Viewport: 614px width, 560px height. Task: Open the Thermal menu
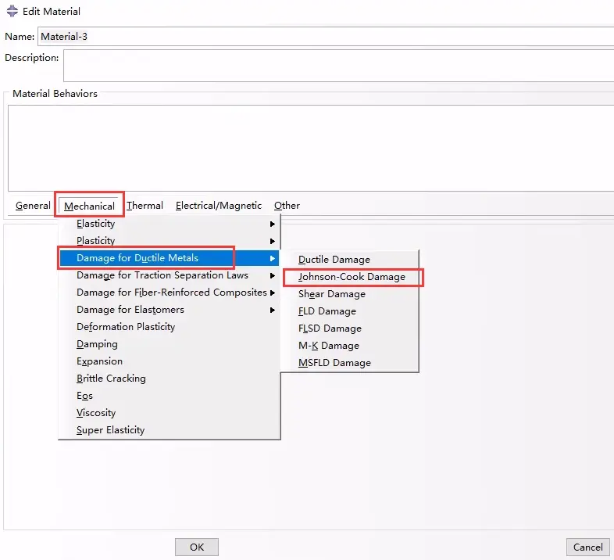[145, 206]
